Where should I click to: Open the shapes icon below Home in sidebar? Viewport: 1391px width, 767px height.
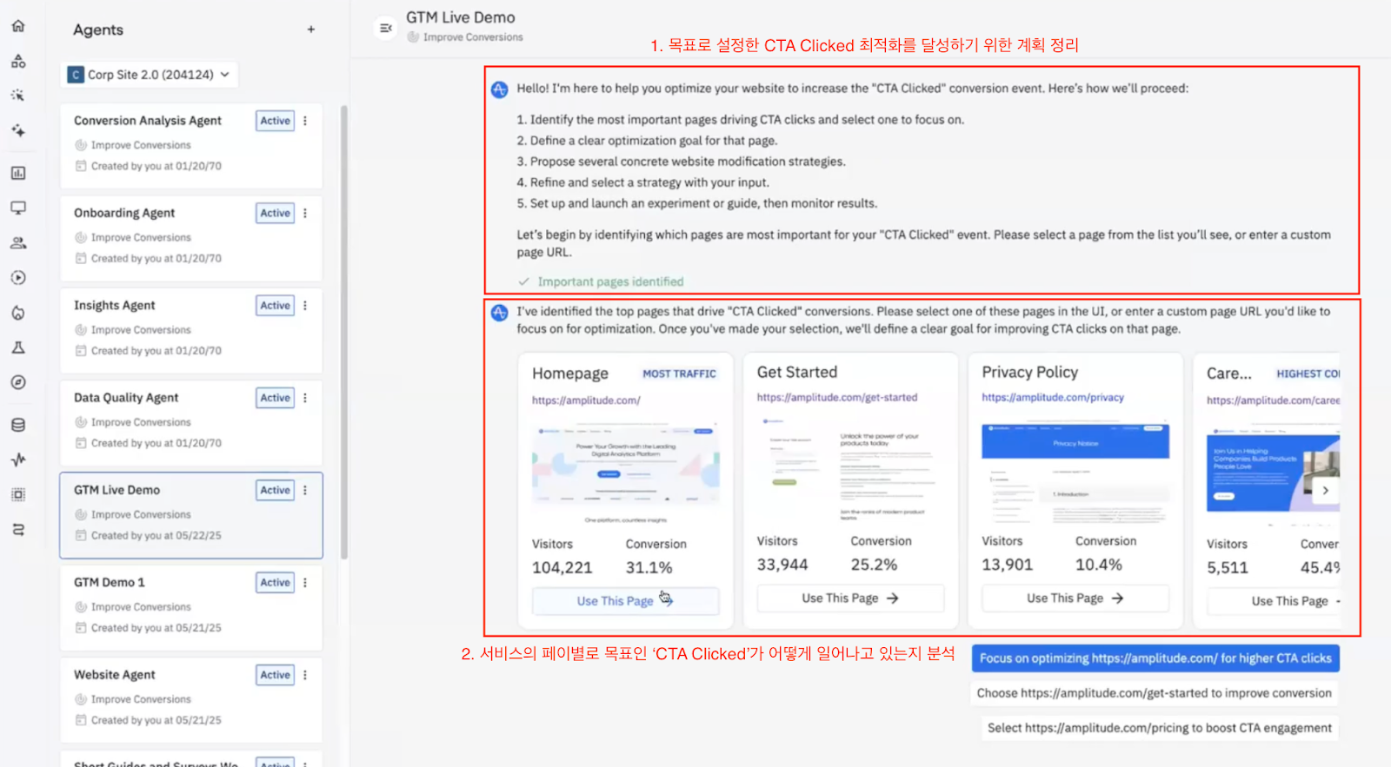coord(18,61)
